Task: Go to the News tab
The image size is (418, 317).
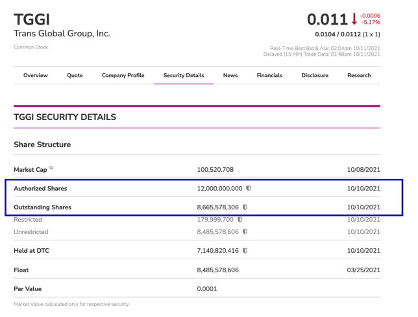Action: click(x=230, y=75)
